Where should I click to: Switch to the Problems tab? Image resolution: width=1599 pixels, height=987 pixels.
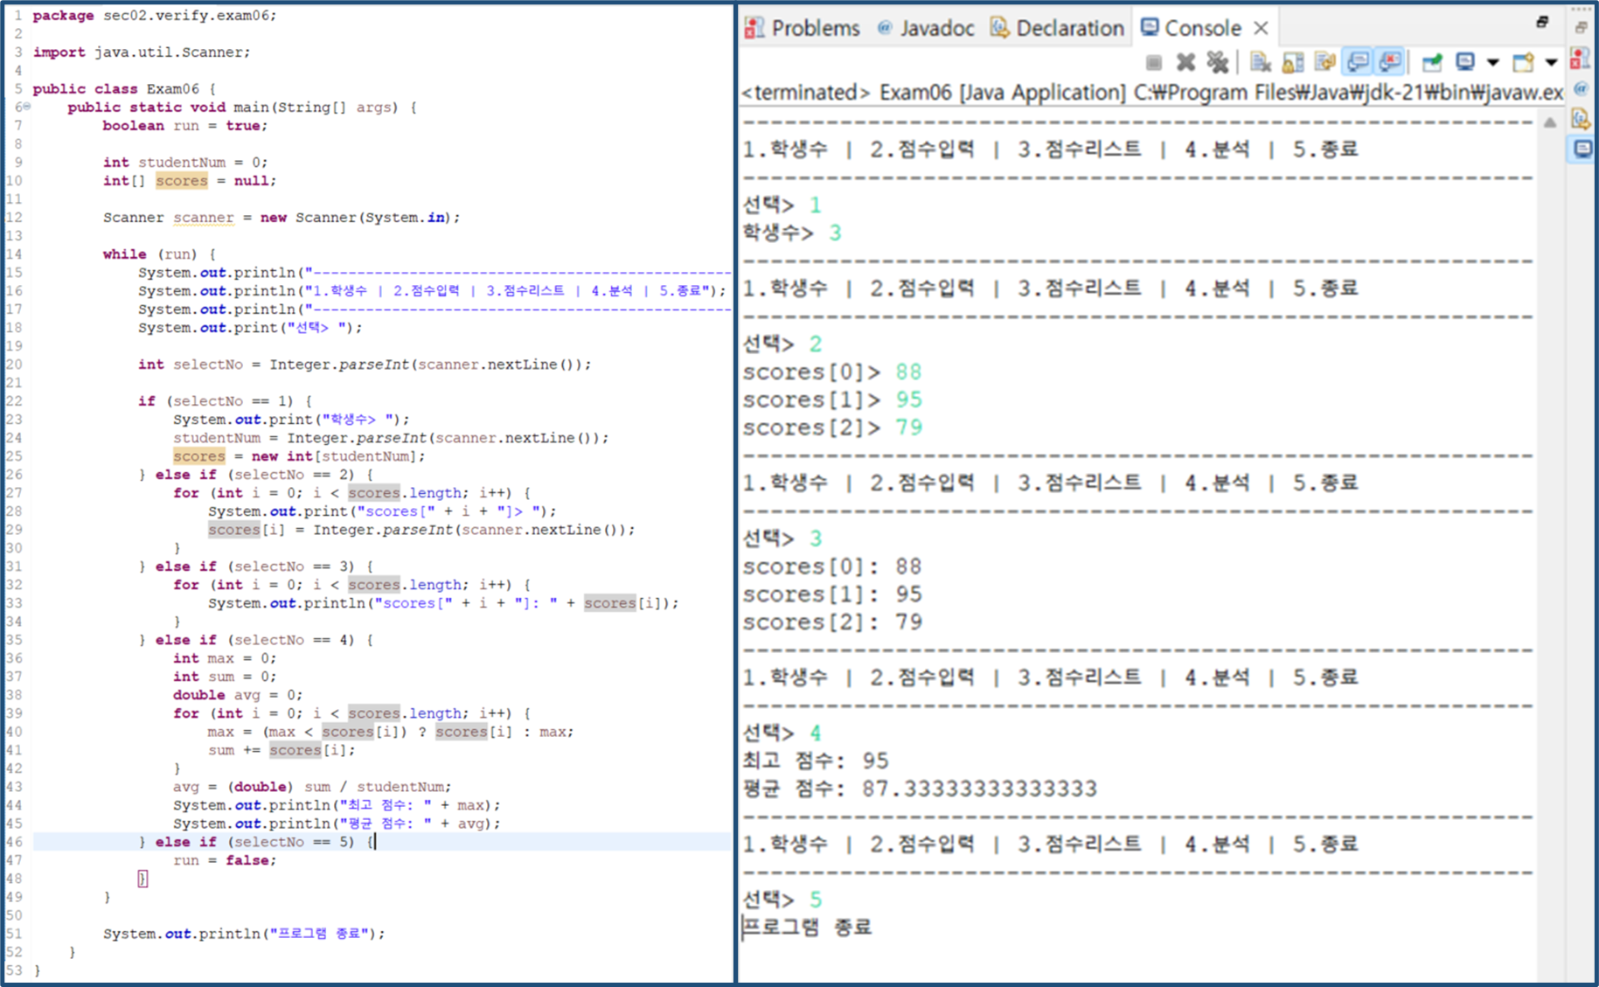[x=803, y=28]
